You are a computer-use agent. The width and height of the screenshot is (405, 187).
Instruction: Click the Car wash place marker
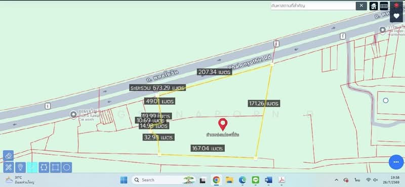[73, 114]
